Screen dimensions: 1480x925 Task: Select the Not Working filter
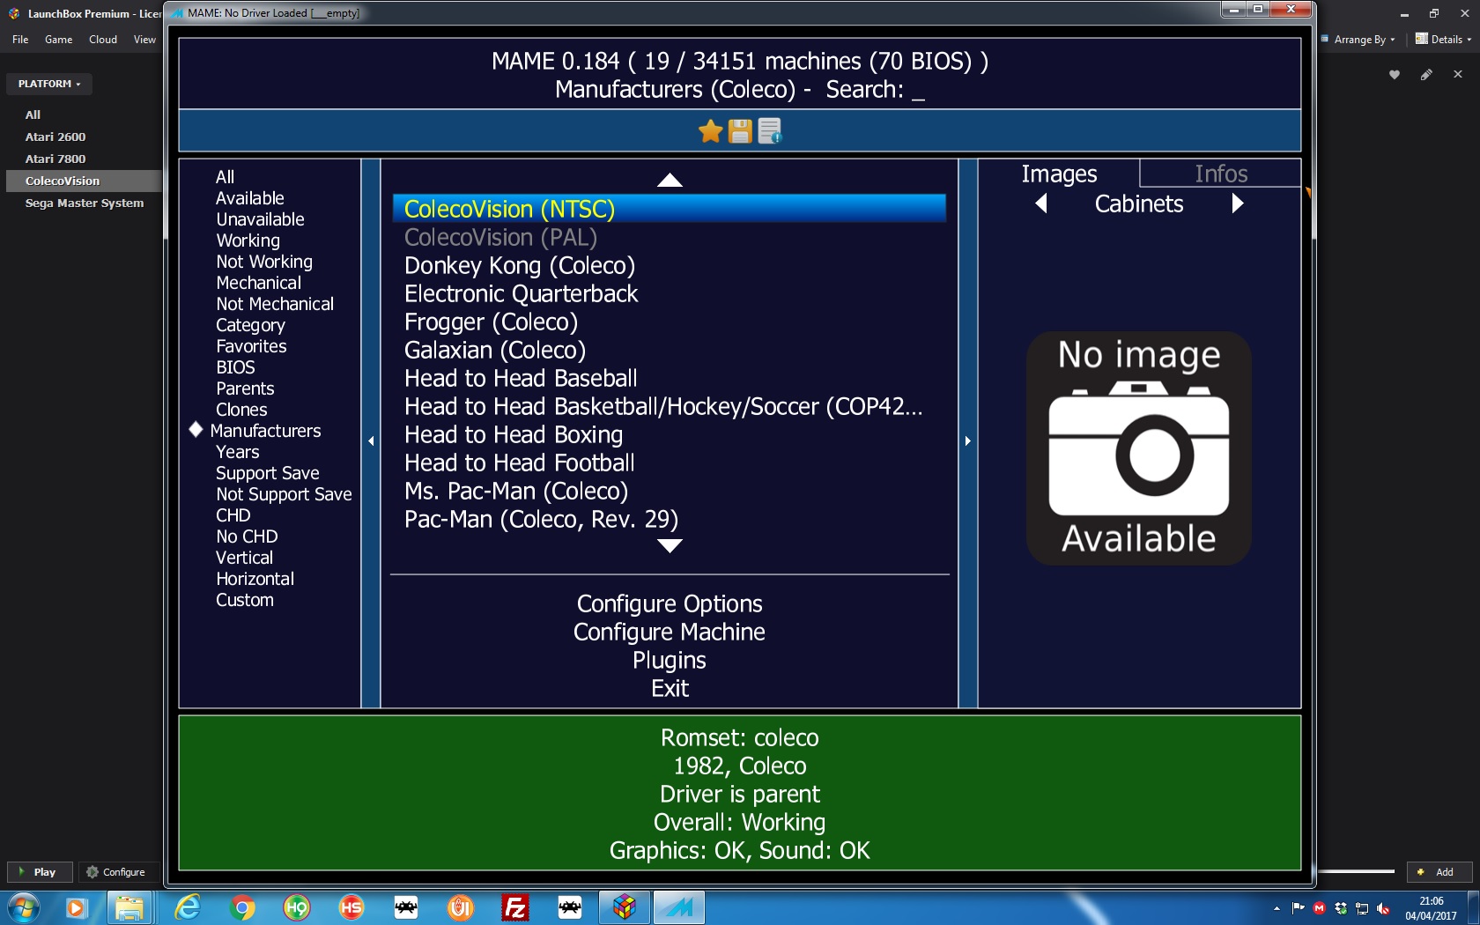click(x=264, y=262)
